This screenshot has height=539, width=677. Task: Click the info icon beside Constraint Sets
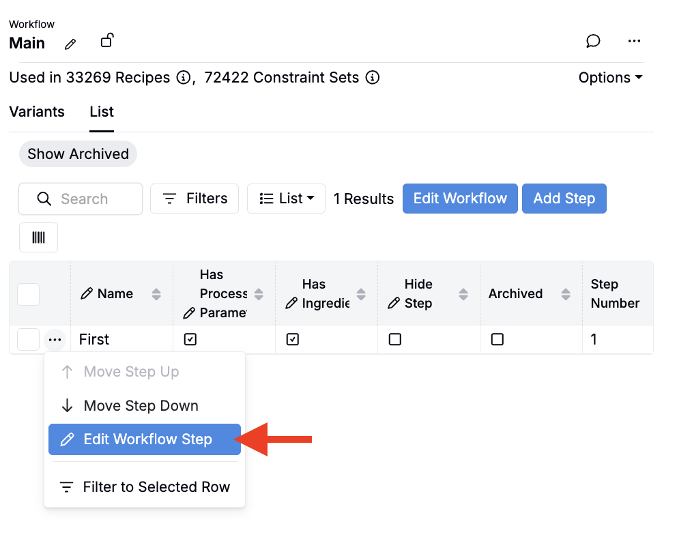pyautogui.click(x=372, y=78)
